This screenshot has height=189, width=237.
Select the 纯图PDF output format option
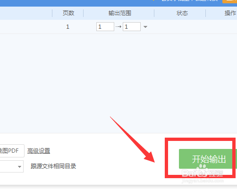pos(12,151)
